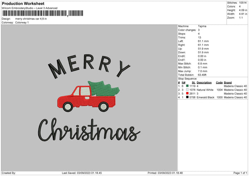Click the Color changes value 3
Viewport: 249px width, 176px height.
pyautogui.click(x=199, y=30)
